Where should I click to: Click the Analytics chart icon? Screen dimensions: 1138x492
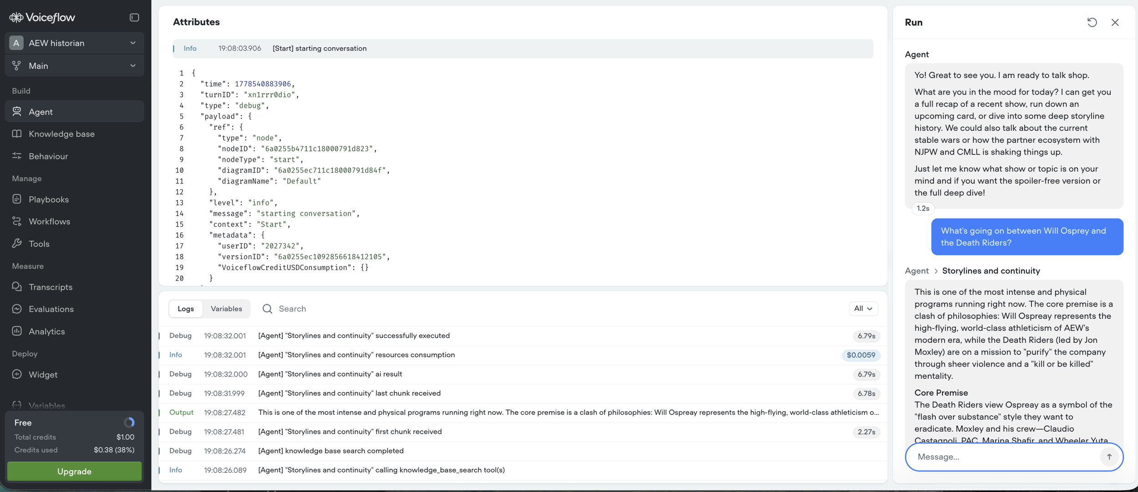(17, 331)
